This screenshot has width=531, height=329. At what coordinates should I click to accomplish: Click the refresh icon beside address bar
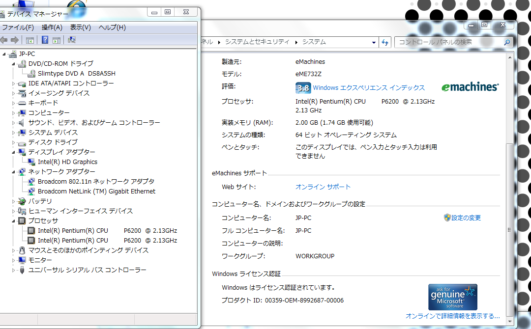[x=385, y=42]
